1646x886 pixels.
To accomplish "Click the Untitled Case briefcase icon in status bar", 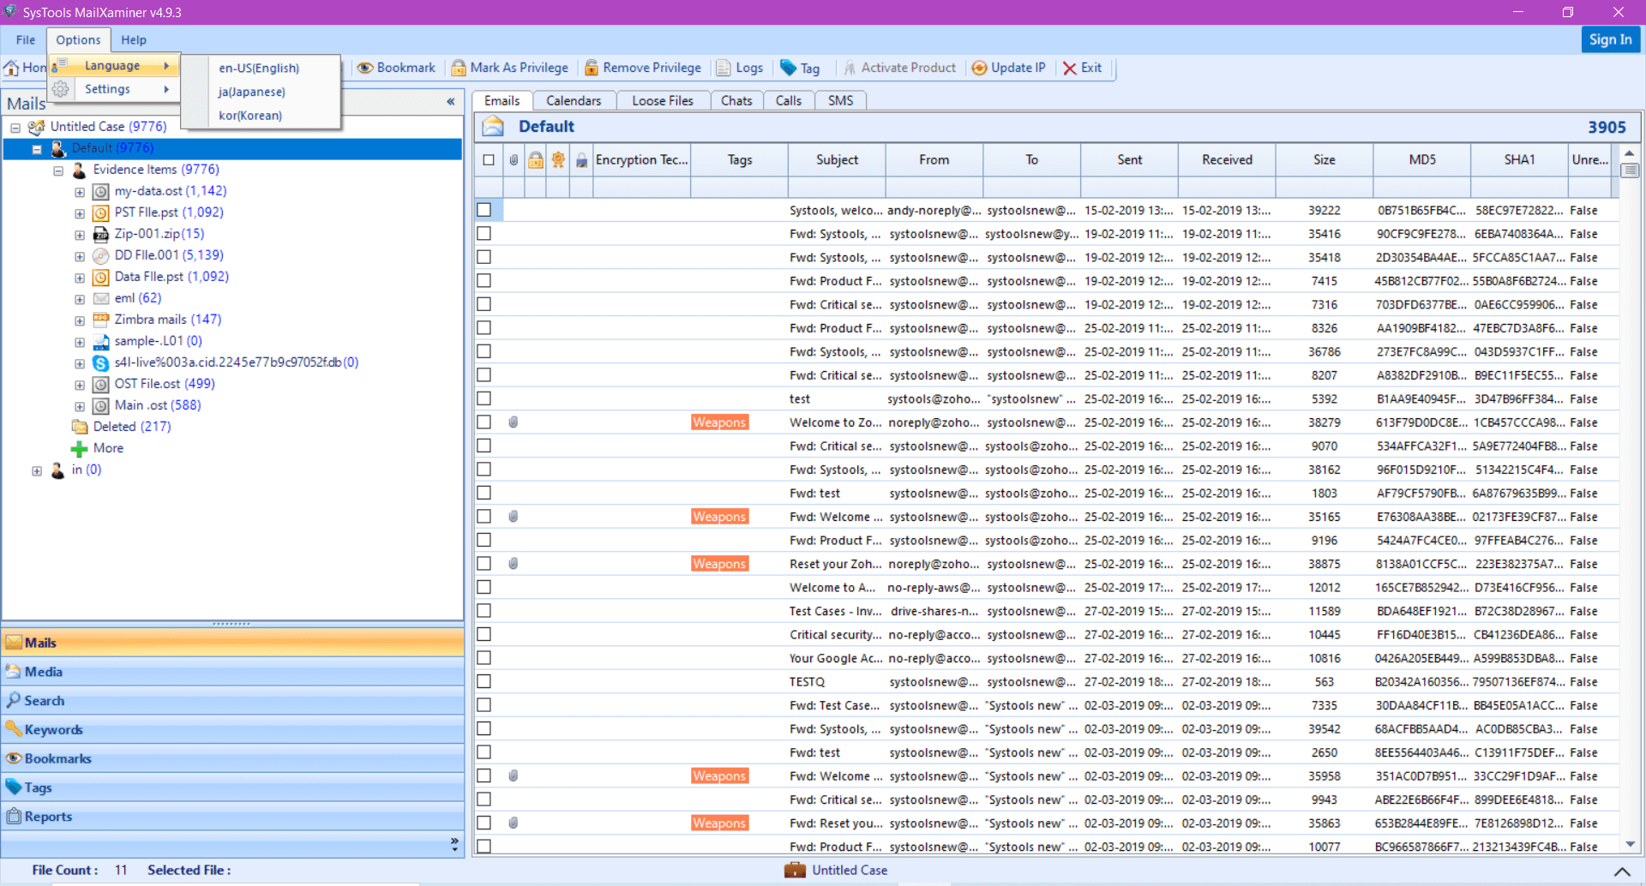I will coord(795,870).
